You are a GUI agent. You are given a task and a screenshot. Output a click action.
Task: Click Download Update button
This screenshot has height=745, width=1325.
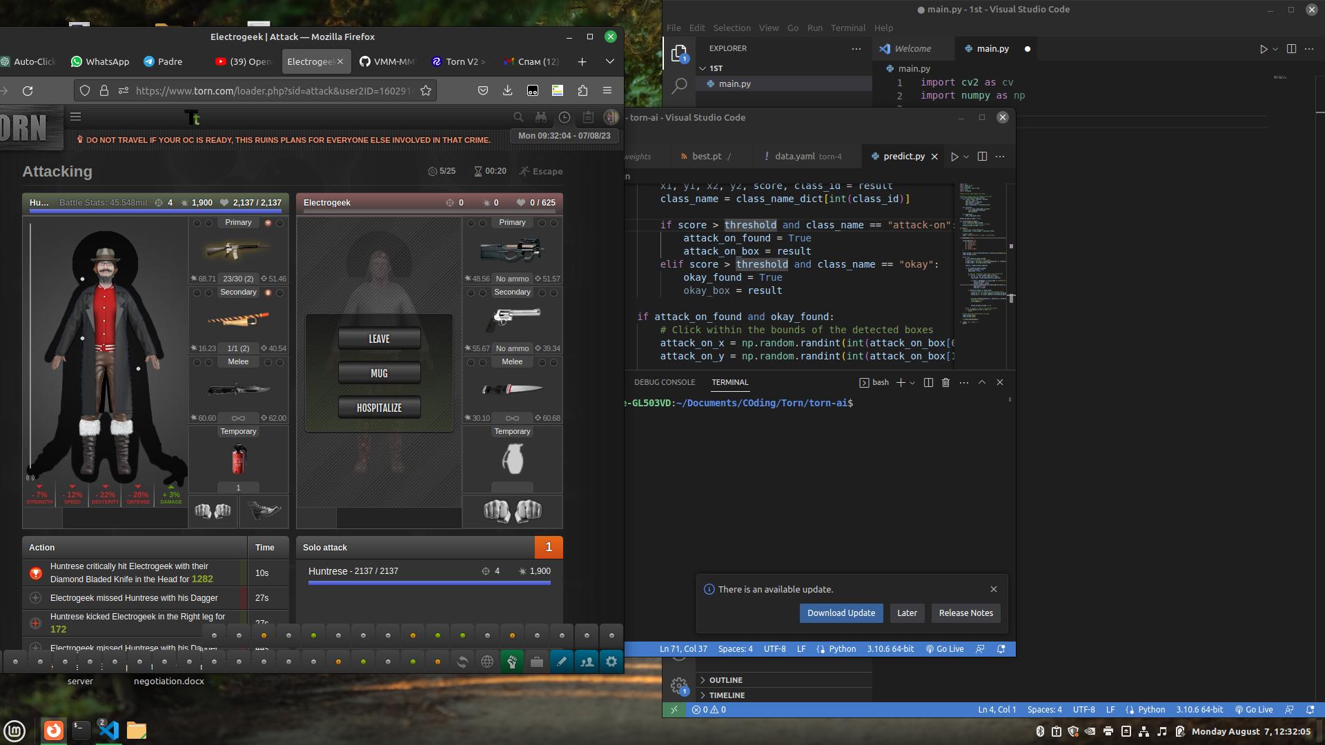coord(841,613)
